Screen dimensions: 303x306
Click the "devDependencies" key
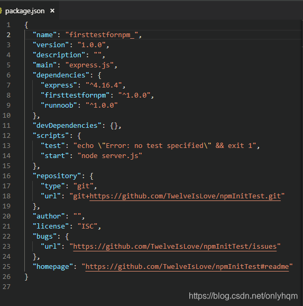tap(67, 126)
